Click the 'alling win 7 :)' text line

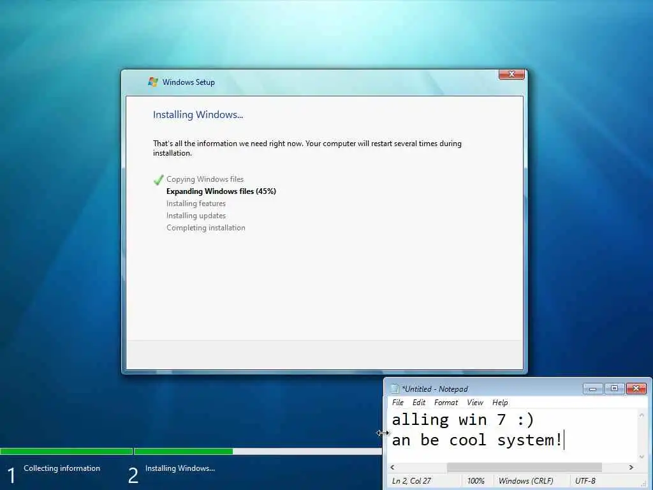(x=463, y=420)
